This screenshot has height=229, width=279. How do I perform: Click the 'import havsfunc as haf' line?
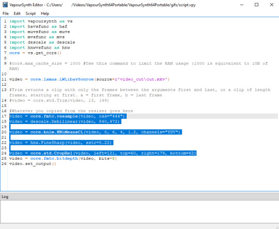(x=38, y=26)
